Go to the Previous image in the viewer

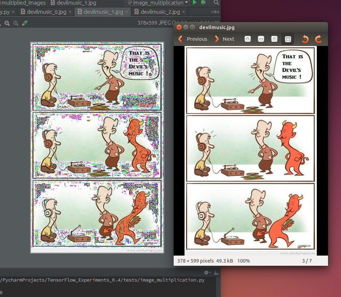[x=193, y=39]
